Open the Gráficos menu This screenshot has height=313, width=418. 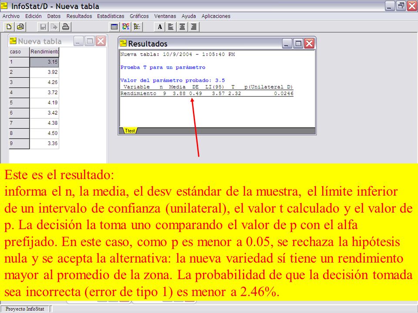coord(139,16)
